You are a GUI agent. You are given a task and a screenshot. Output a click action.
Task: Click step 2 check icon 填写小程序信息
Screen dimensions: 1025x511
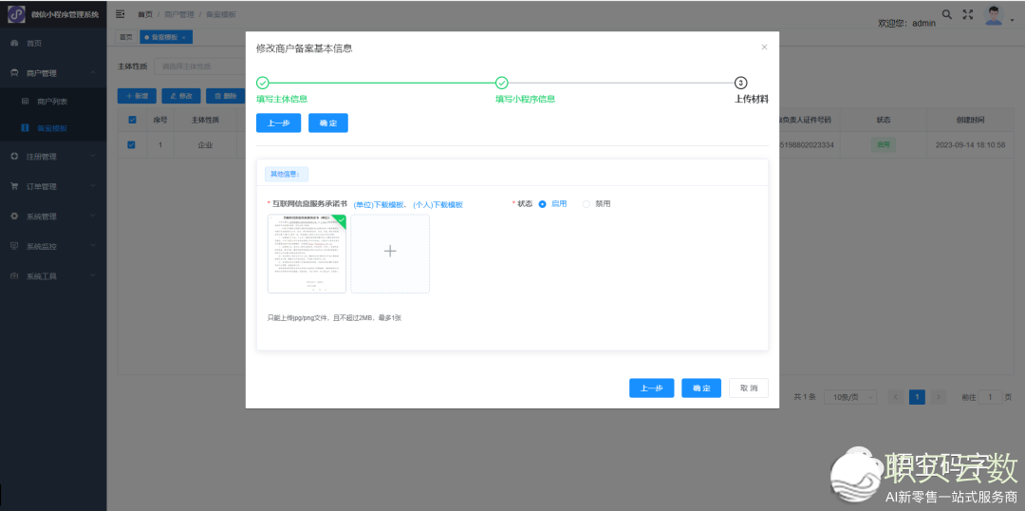point(501,83)
